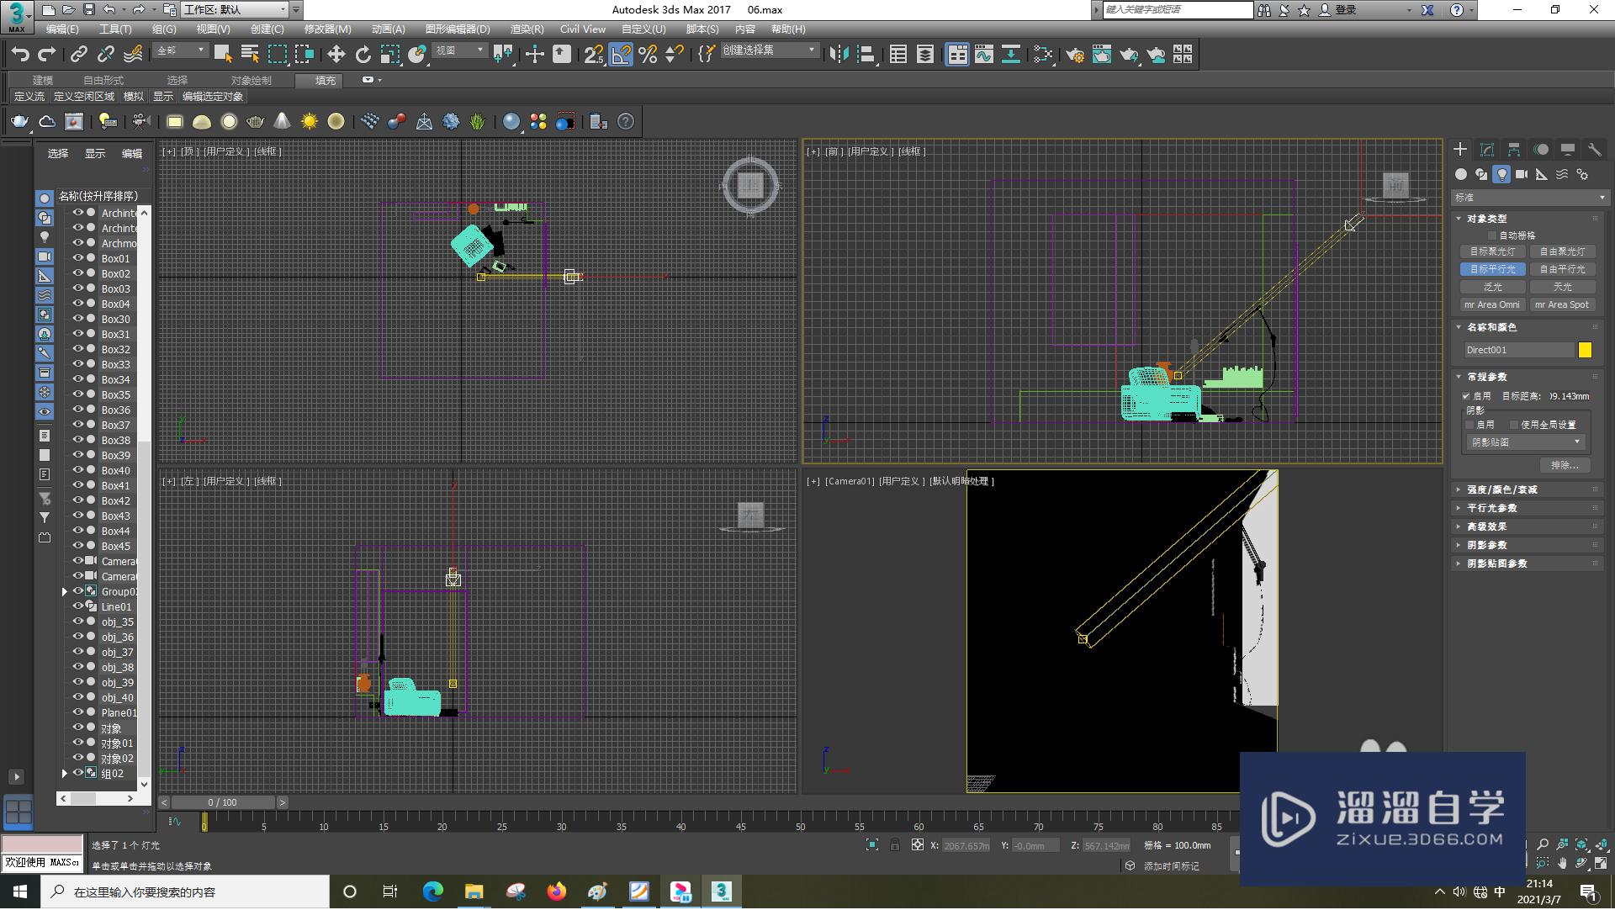Expand the Group02 tree item arrow
1615x910 pixels.
pyautogui.click(x=65, y=591)
